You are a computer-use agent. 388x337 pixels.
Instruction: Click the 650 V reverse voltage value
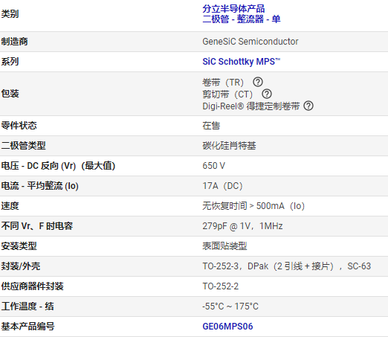pyautogui.click(x=213, y=166)
